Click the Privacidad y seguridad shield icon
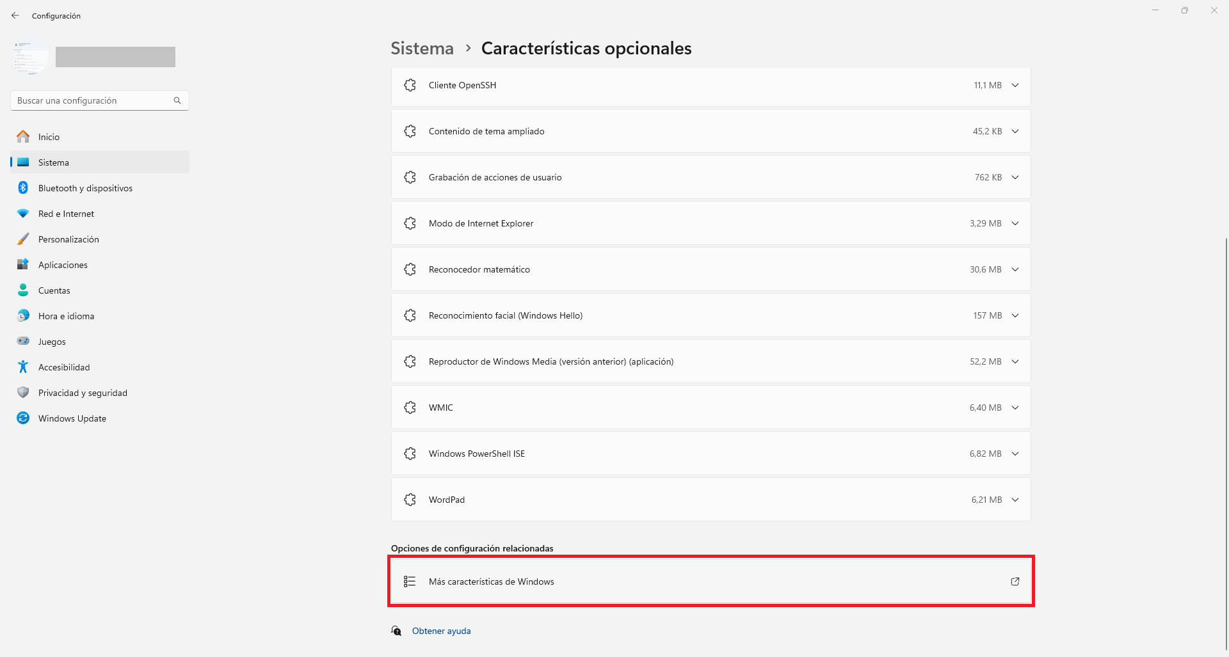The image size is (1229, 657). [x=23, y=392]
